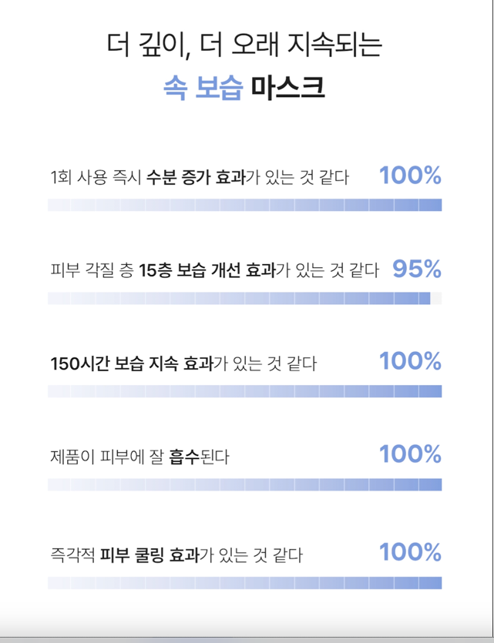Click the 100% value beside 피부 쿨링 효과
Viewport: 494px width, 643px height.
(410, 552)
